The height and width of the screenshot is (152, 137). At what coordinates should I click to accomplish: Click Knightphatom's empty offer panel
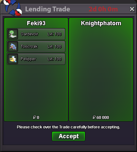[101, 70]
